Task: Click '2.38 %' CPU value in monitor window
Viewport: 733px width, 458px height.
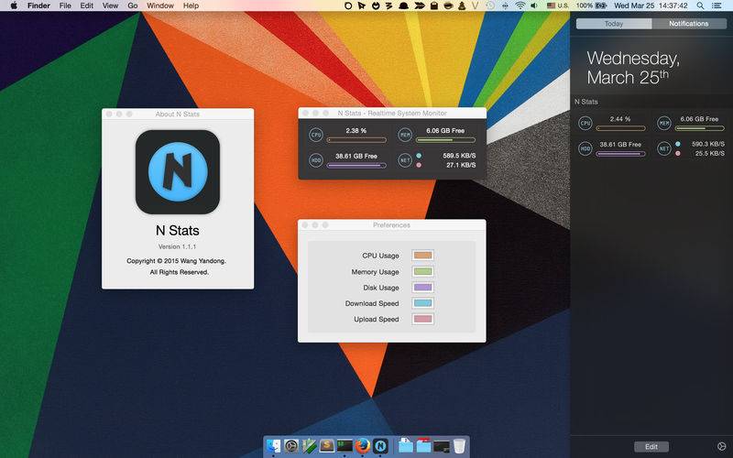Action: 356,130
